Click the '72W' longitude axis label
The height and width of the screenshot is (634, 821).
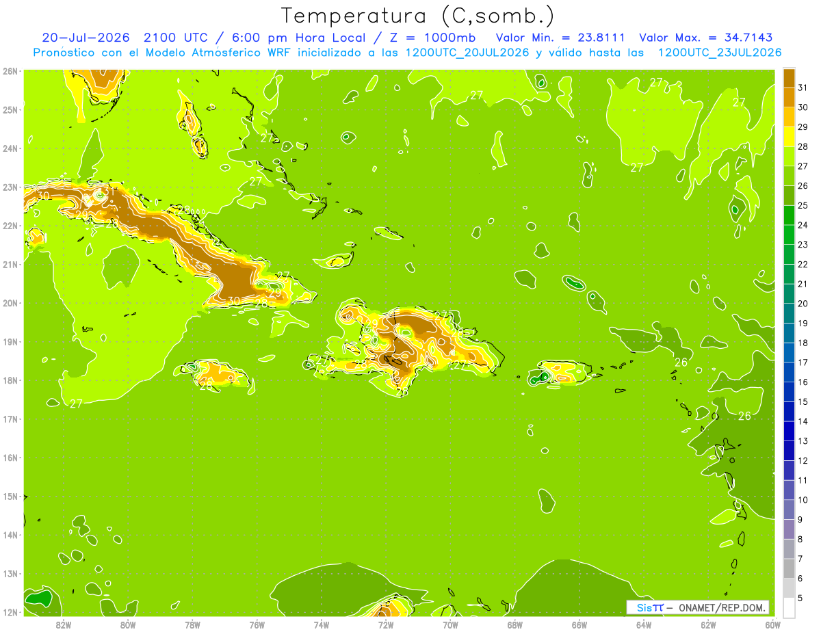[386, 624]
